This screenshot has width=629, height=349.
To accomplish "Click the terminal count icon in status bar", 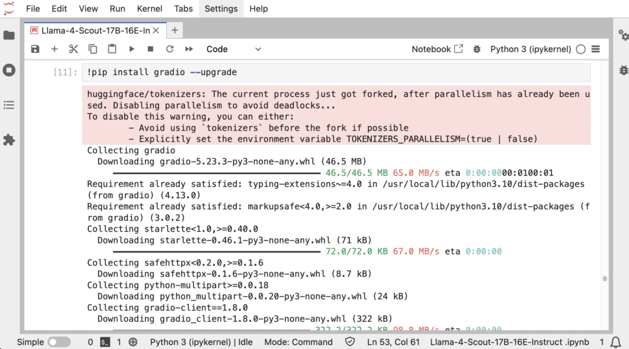I will 105,342.
